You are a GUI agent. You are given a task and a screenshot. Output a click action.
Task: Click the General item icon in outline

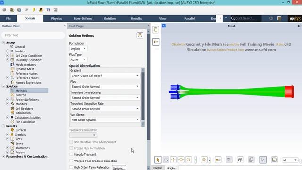(x=12, y=47)
